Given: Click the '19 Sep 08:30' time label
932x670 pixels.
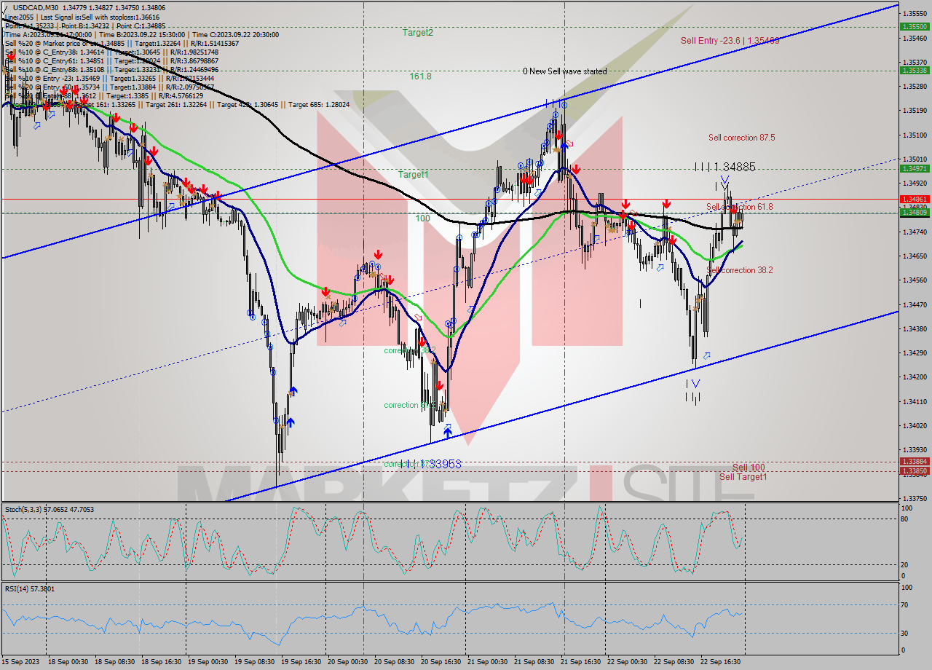Looking at the screenshot, I should (253, 662).
